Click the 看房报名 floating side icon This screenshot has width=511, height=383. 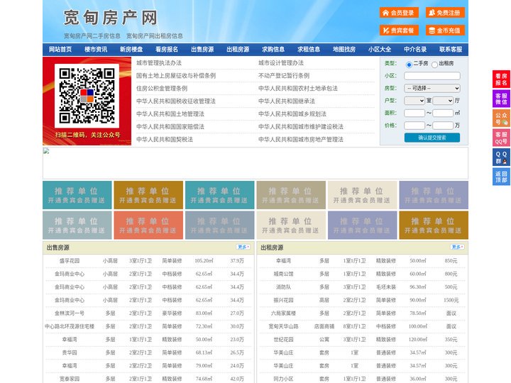501,79
